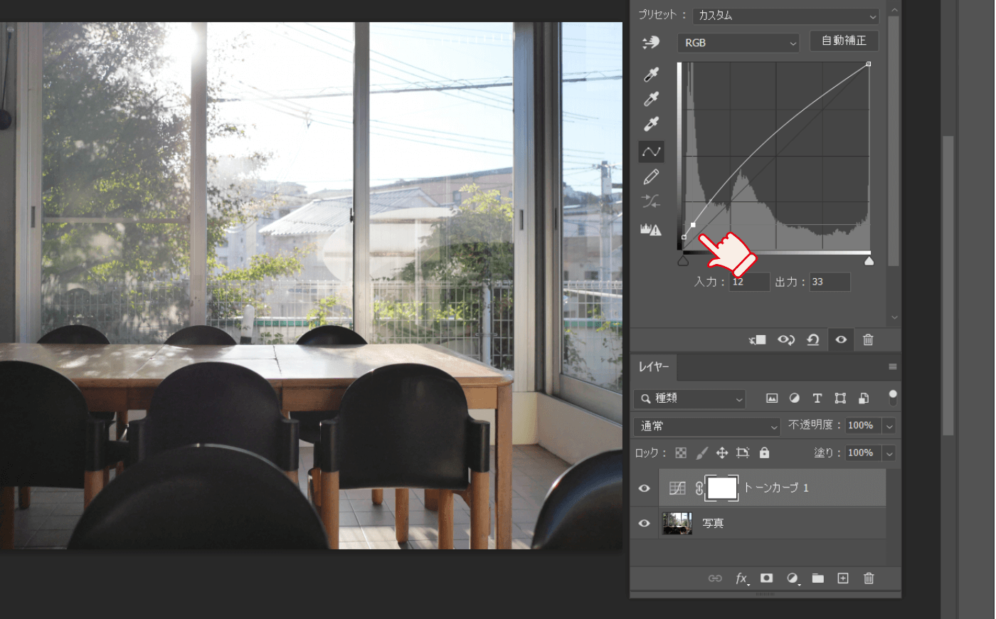This screenshot has height=619, width=996.
Task: Pick the white point eyedropper
Action: (x=651, y=124)
